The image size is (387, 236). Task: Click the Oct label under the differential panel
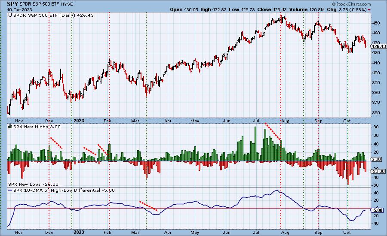pos(347,232)
